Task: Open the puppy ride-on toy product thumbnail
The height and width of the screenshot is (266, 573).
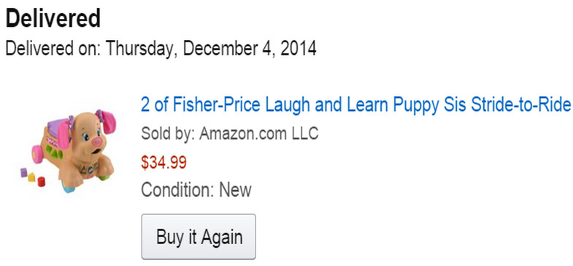Action: point(69,151)
